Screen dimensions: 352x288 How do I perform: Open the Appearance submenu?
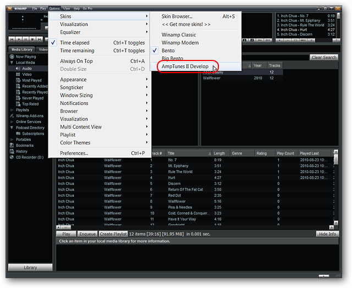coord(100,79)
